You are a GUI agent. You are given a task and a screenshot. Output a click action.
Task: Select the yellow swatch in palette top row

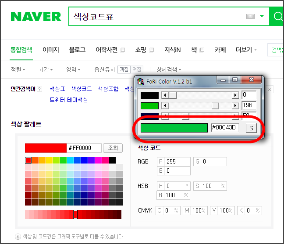click(49, 160)
